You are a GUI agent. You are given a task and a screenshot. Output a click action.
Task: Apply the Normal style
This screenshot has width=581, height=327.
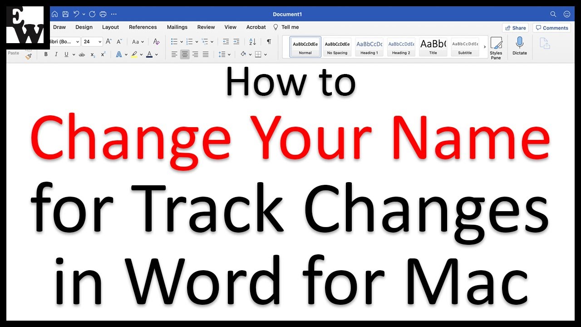click(x=305, y=47)
